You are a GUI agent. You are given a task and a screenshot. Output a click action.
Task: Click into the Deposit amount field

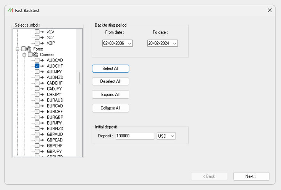pyautogui.click(x=134, y=136)
